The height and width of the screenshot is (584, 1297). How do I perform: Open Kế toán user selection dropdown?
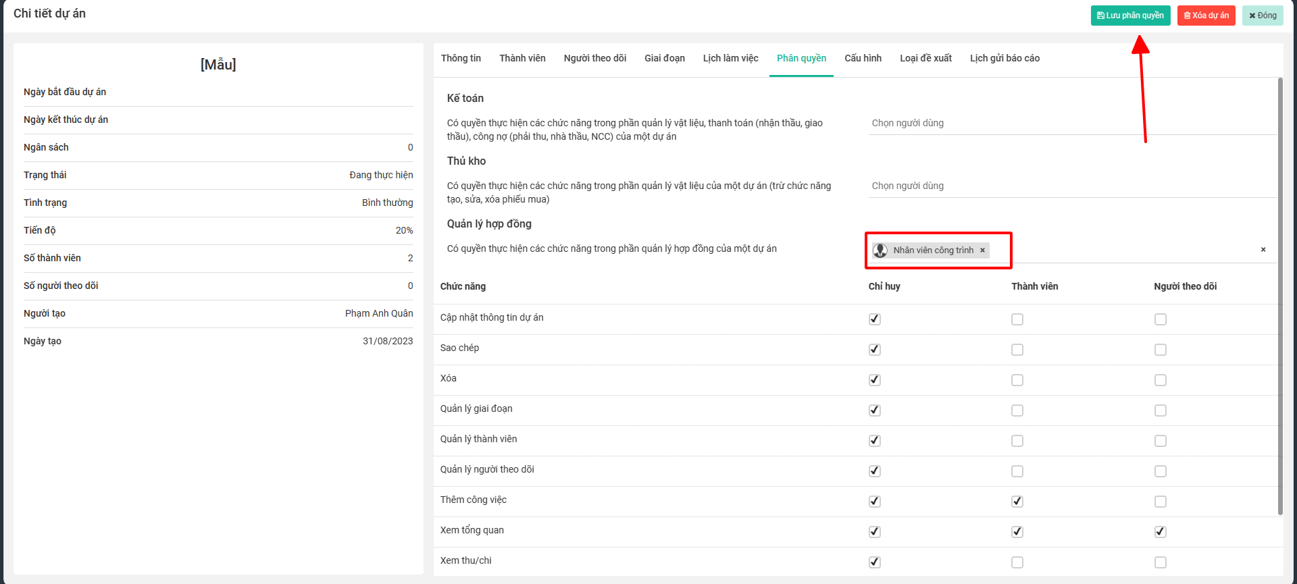[1071, 124]
